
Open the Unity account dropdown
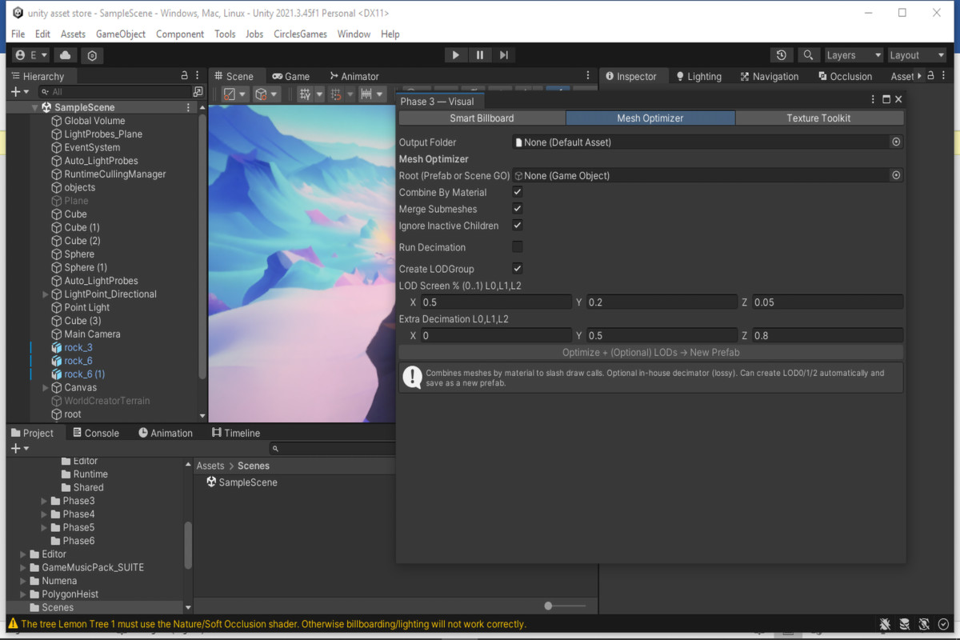tap(32, 55)
